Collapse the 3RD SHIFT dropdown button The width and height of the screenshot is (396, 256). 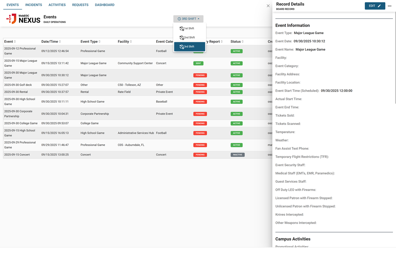click(x=188, y=19)
